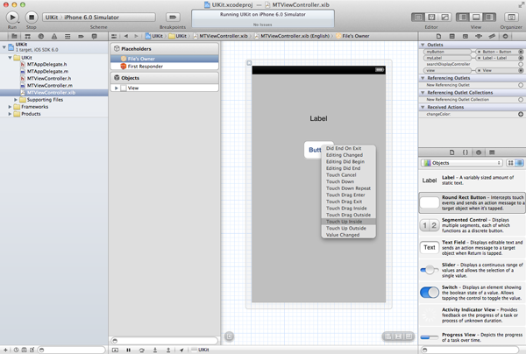Open the UIKit scheme selector
Image resolution: width=526 pixels, height=354 pixels.
[x=98, y=18]
